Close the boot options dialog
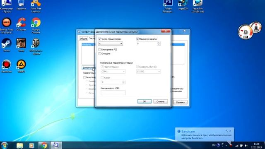 pos(166,31)
